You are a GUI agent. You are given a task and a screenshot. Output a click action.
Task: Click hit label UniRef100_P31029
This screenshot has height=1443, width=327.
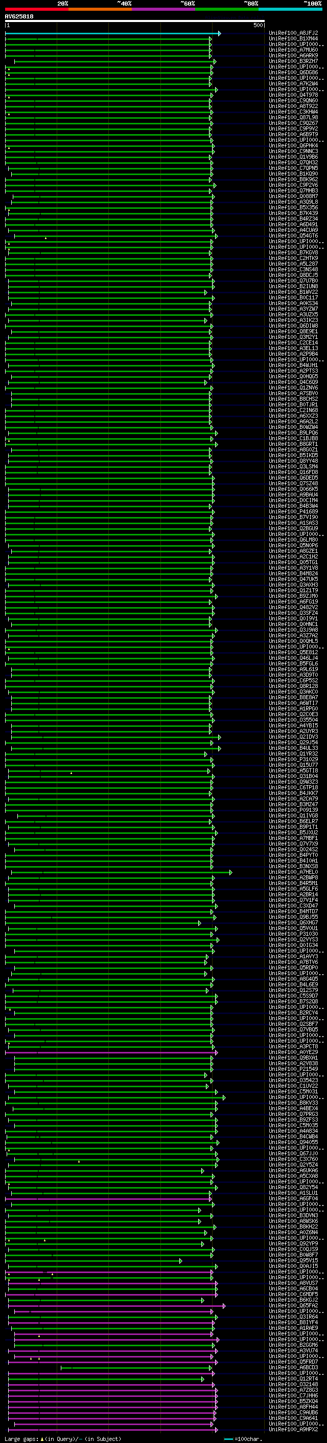[x=293, y=759]
